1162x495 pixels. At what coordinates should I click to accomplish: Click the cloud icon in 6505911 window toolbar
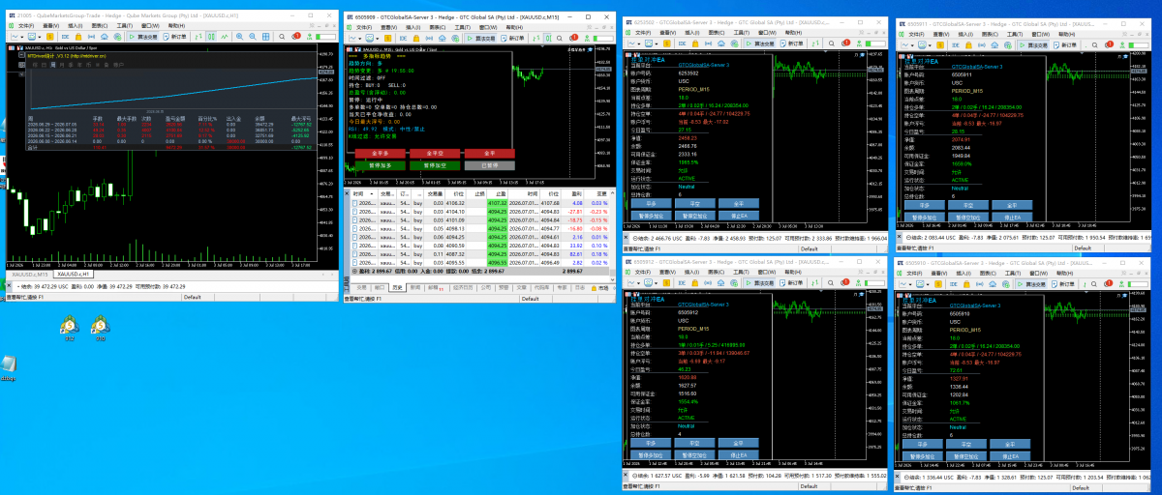994,45
